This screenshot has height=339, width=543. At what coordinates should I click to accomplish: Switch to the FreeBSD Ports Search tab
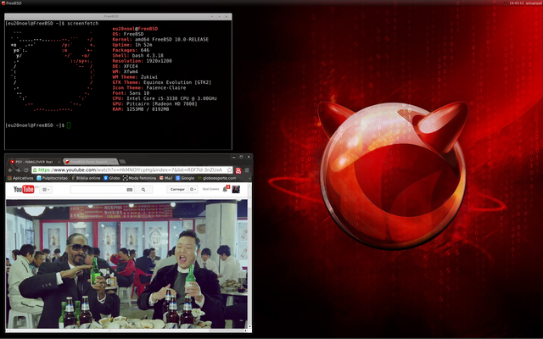coord(90,162)
